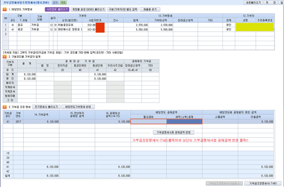Click the orange section 3 number icon

(5, 107)
